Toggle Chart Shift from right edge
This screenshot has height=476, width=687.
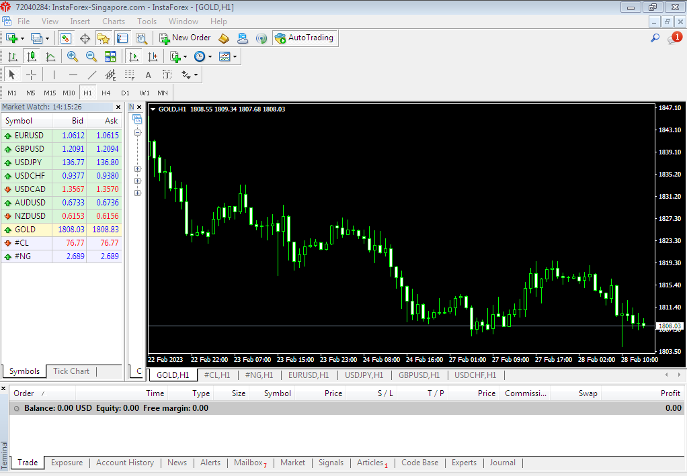[153, 56]
